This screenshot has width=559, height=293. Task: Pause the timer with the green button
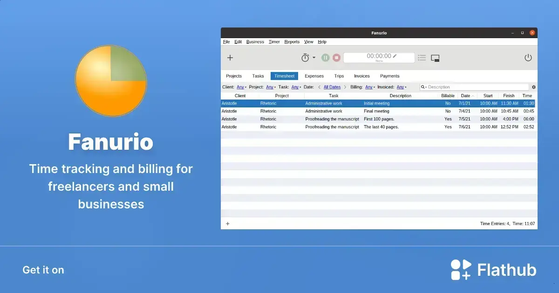point(326,58)
